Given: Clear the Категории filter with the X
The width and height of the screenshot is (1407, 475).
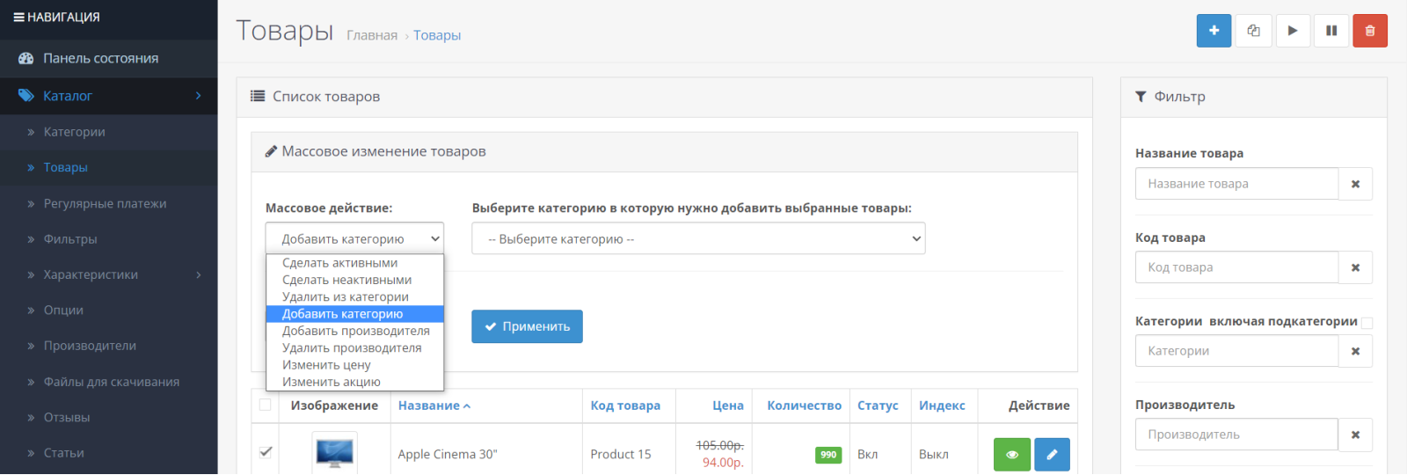Looking at the screenshot, I should (1355, 351).
